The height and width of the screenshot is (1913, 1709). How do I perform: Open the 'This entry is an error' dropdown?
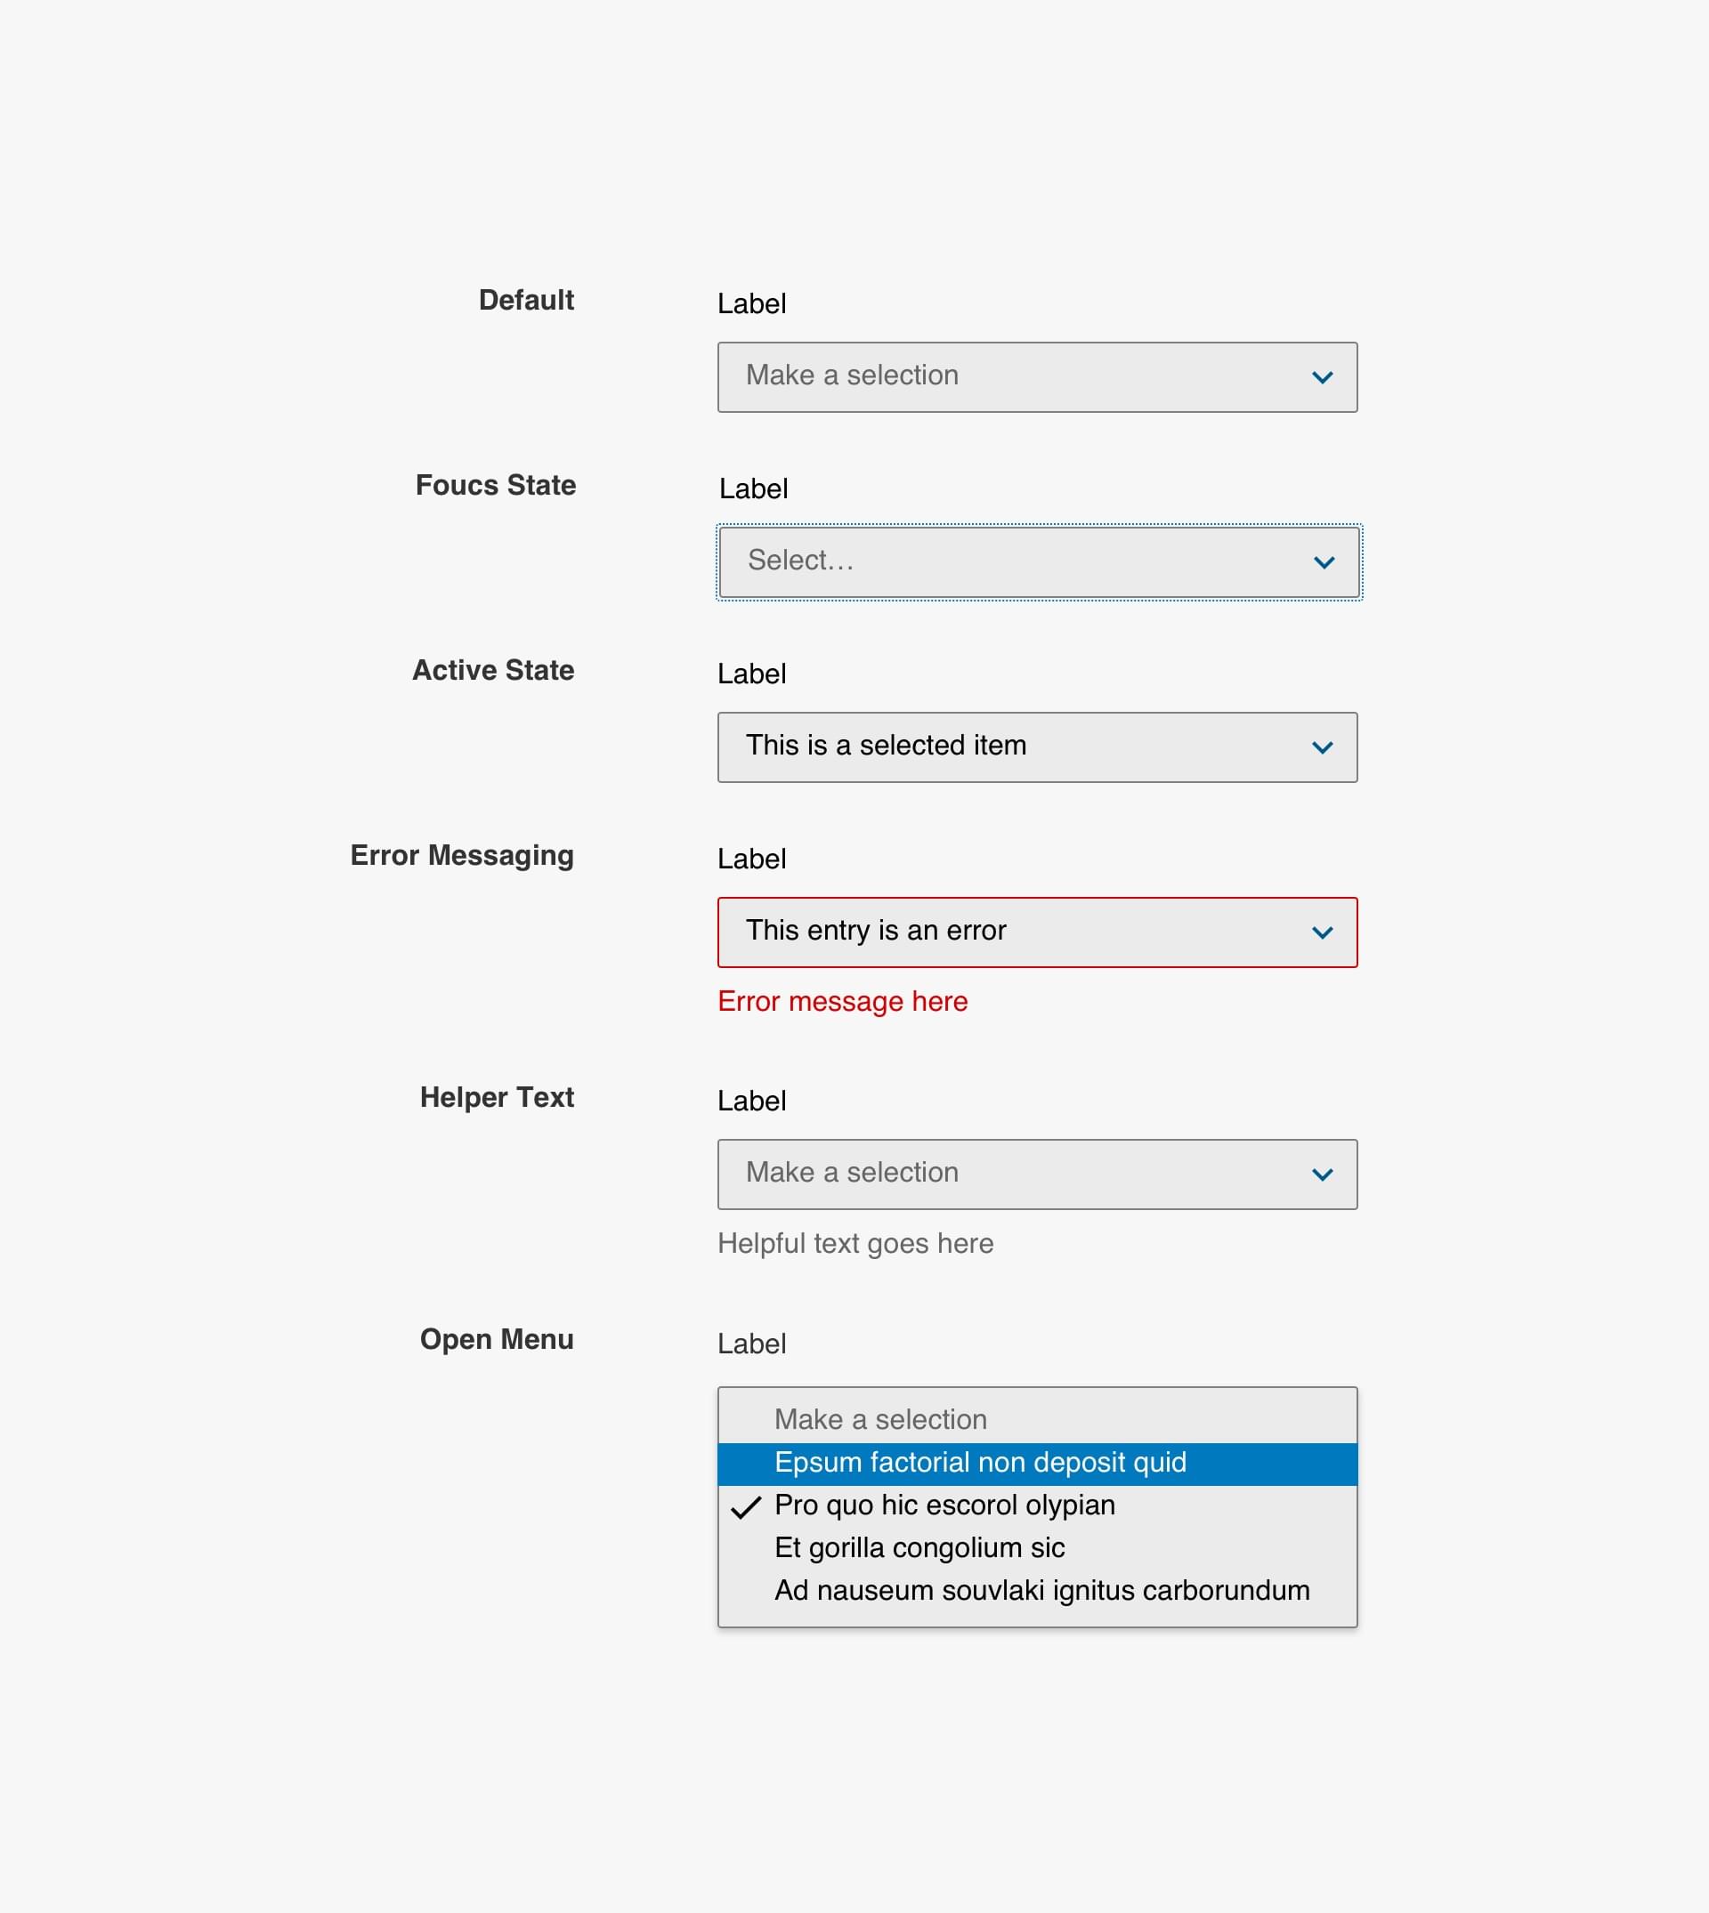1014,932
